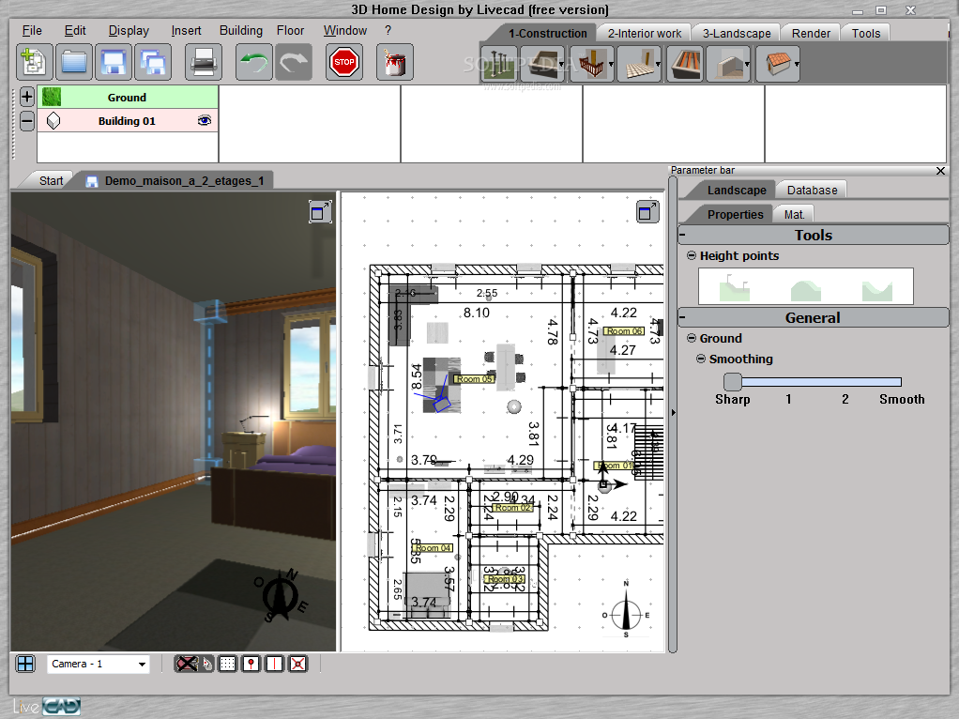959x719 pixels.
Task: Collapse the Smoothing section
Action: pyautogui.click(x=701, y=359)
